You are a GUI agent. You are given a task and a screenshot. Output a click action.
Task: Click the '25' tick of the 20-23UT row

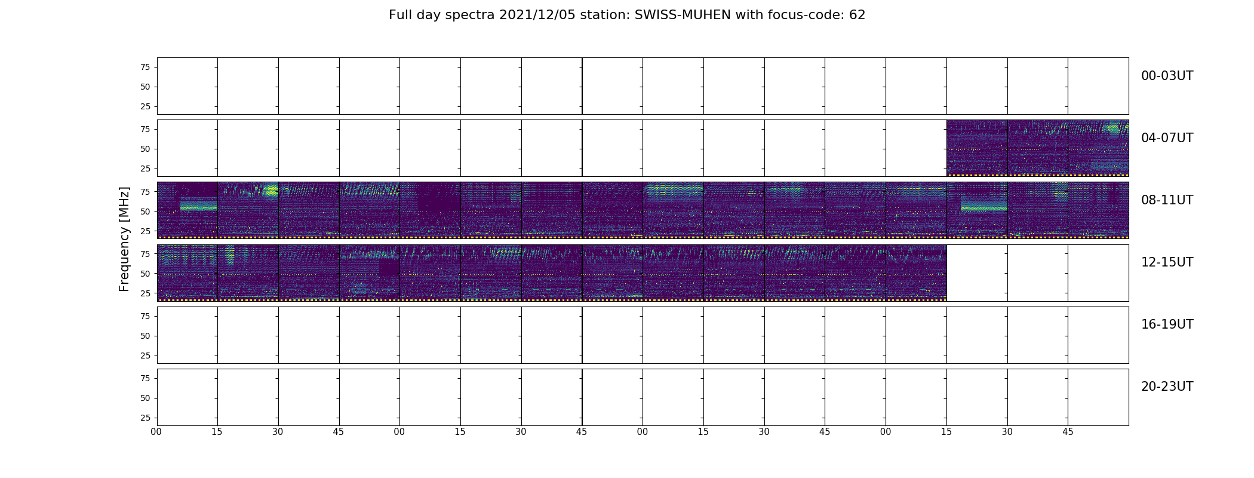click(145, 417)
